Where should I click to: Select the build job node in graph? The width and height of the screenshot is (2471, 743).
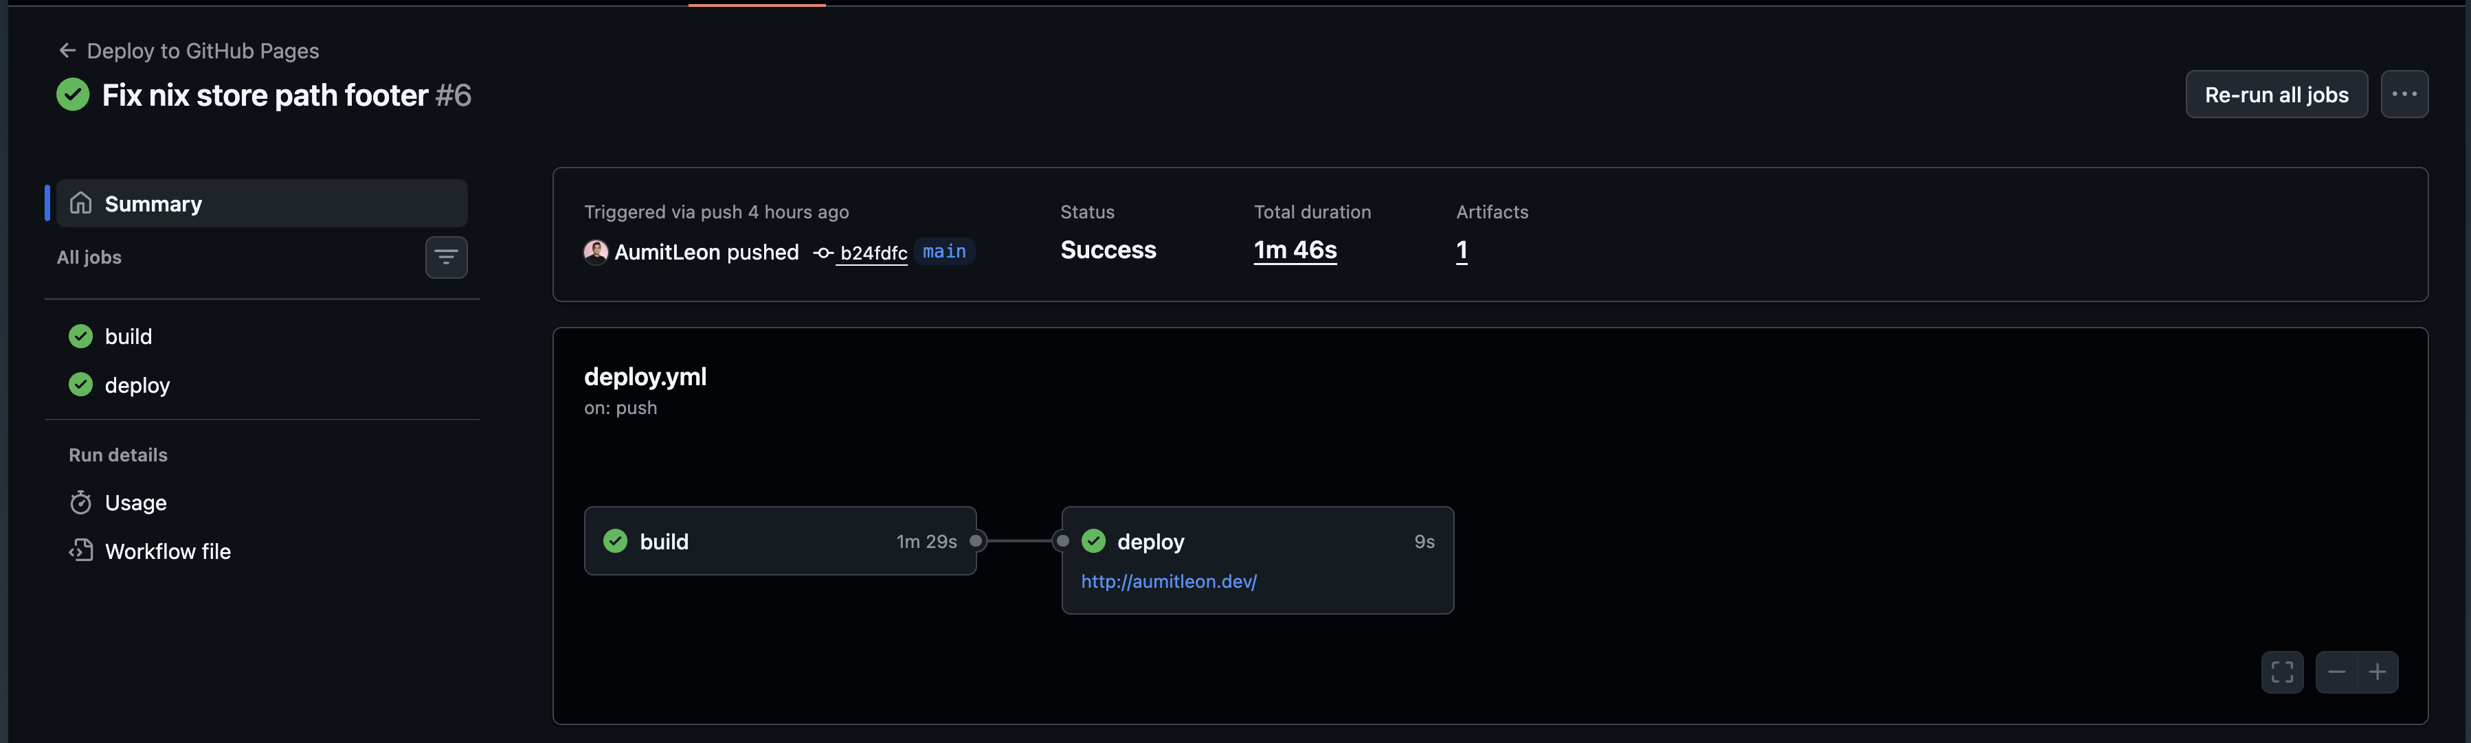click(x=780, y=540)
